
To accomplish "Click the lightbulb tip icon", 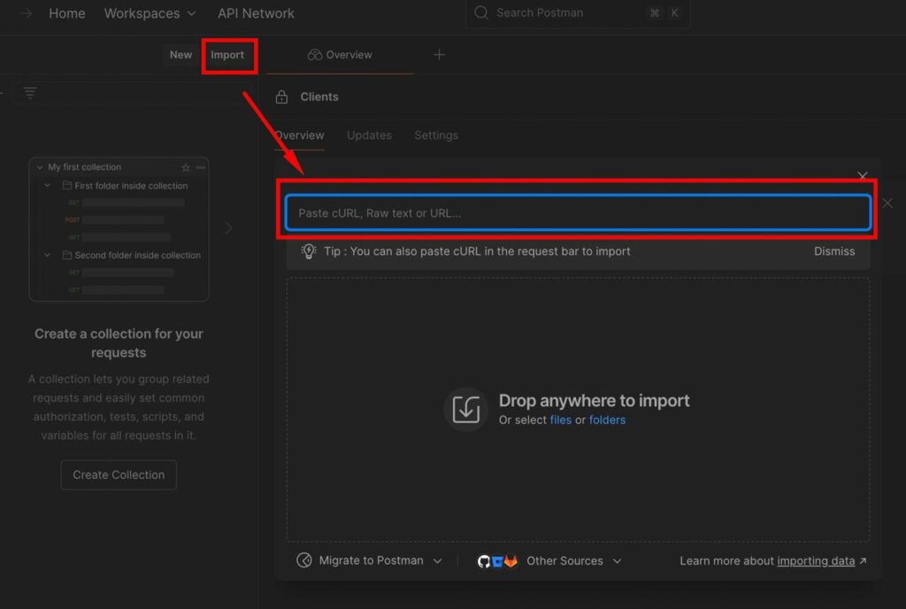I will (x=309, y=251).
